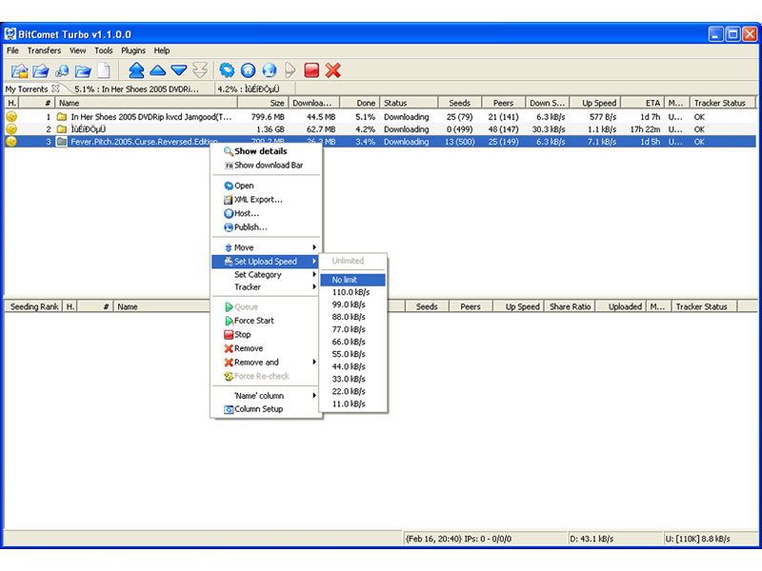
Task: Close the My Torrents tab X
Action: 55,89
